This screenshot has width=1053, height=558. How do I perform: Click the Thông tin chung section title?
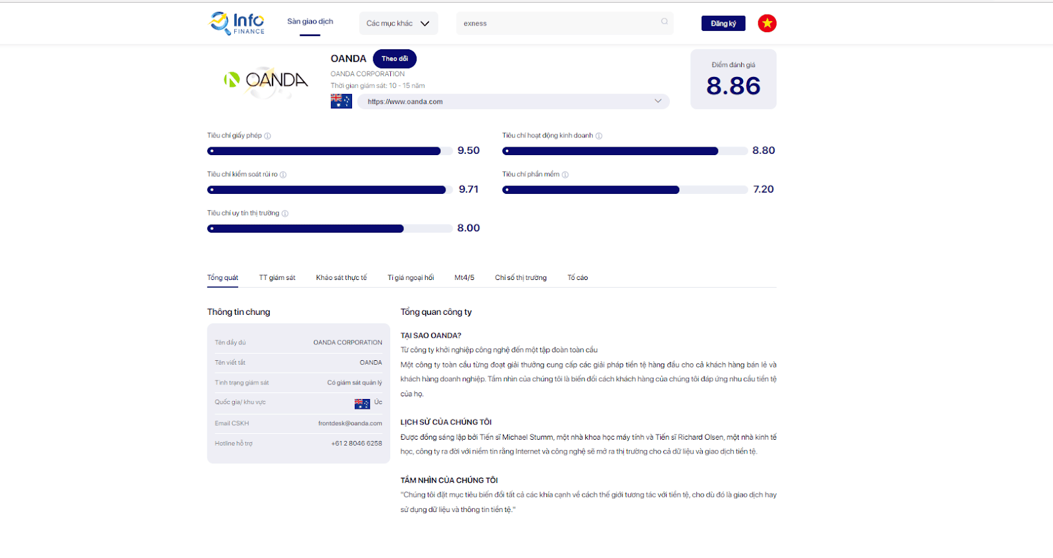[238, 312]
